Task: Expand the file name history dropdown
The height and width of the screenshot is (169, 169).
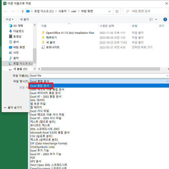Action: pos(167,76)
